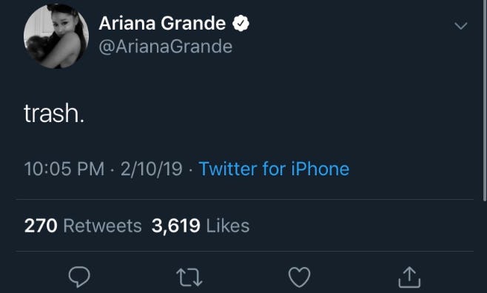Retweet the 'trash.' tweet

189,277
